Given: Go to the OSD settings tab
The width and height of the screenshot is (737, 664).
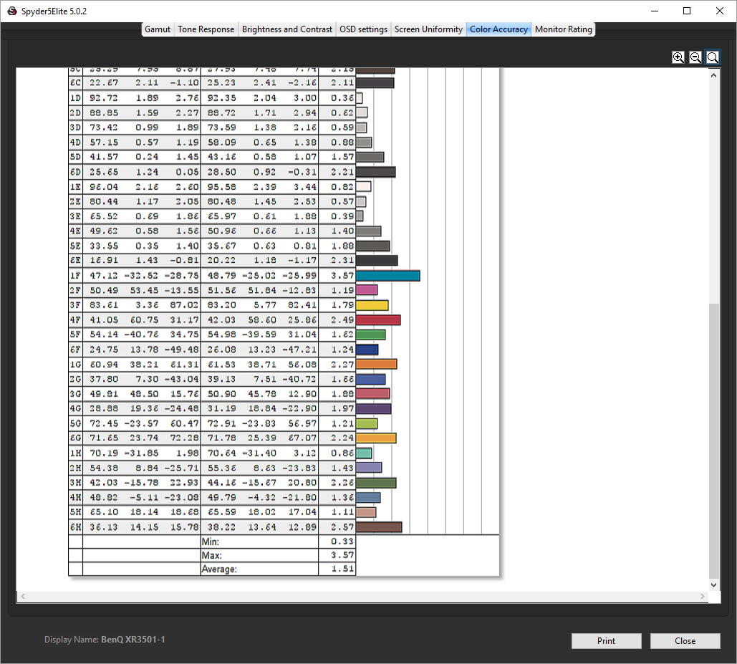Looking at the screenshot, I should [363, 29].
